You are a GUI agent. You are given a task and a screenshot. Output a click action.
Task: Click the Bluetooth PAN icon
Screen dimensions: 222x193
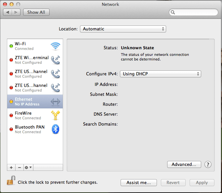55,129
